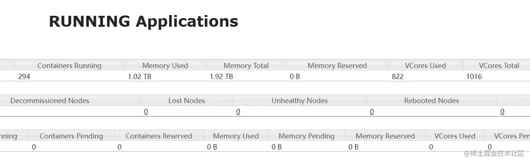Click the Memory Pending column header
Screen dimensions: 530x163
(306, 136)
